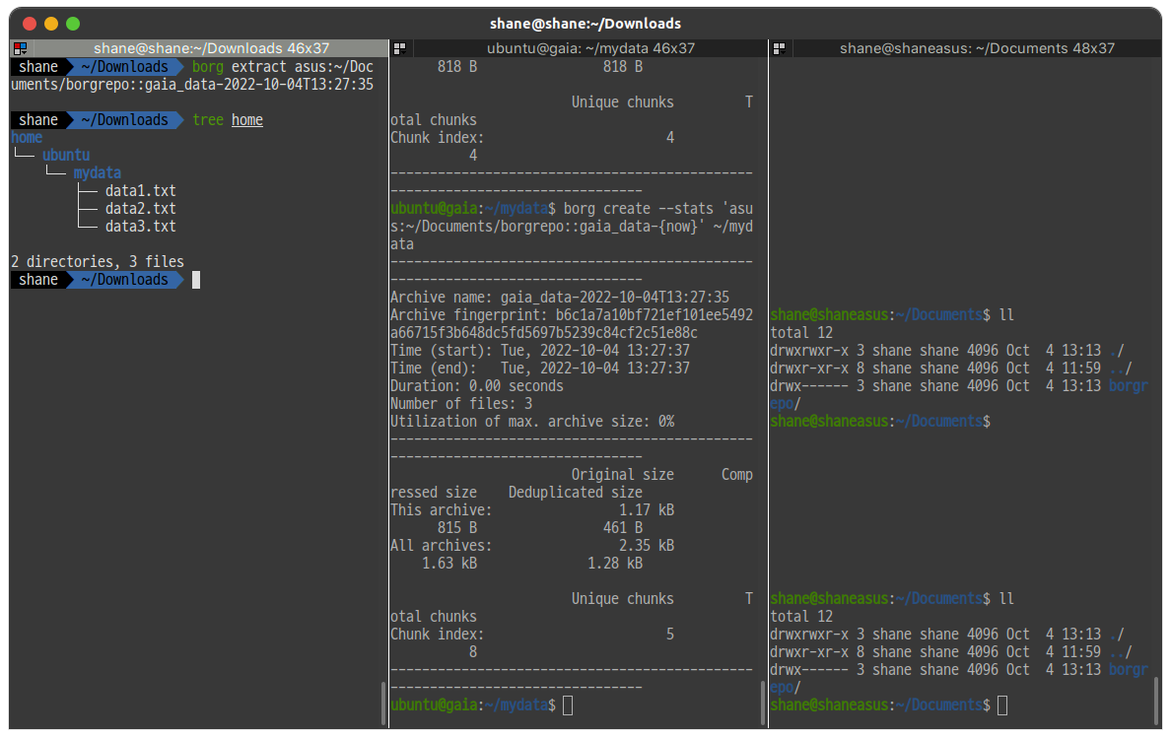Click 'data1.txt' in the tree output
The height and width of the screenshot is (738, 1171).
[140, 191]
